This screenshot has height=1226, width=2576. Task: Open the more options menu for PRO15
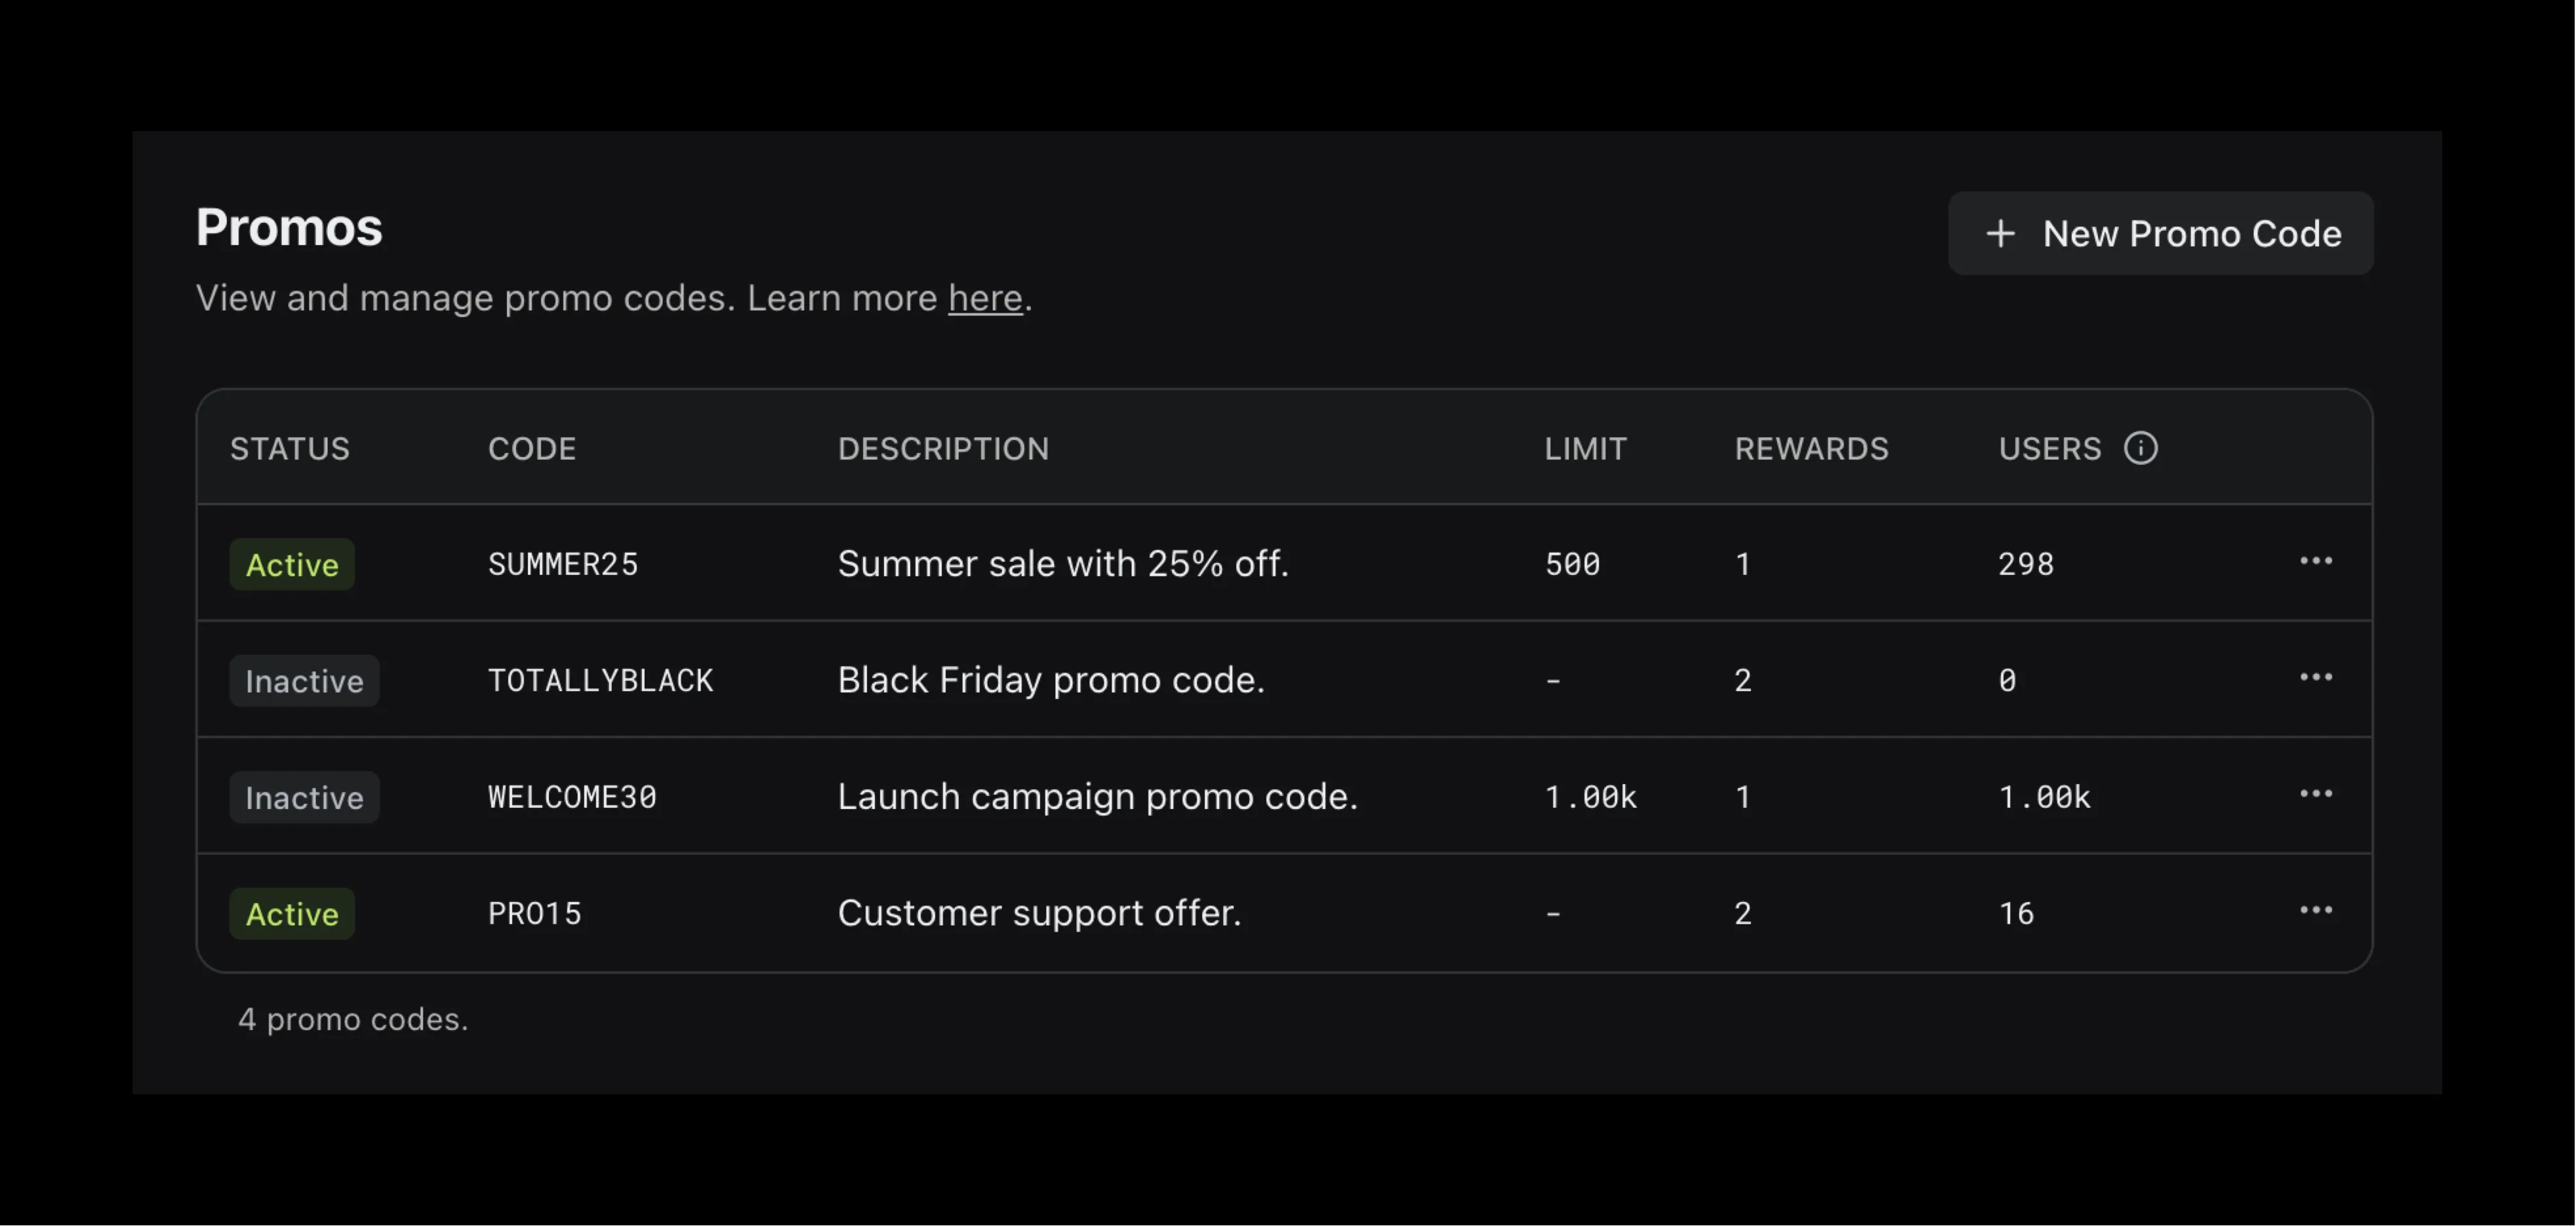[2315, 910]
